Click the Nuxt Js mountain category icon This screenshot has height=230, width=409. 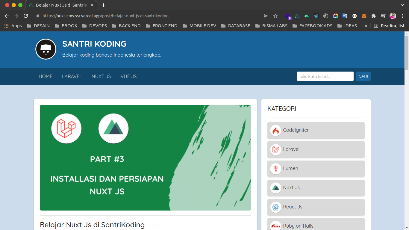pyautogui.click(x=275, y=188)
